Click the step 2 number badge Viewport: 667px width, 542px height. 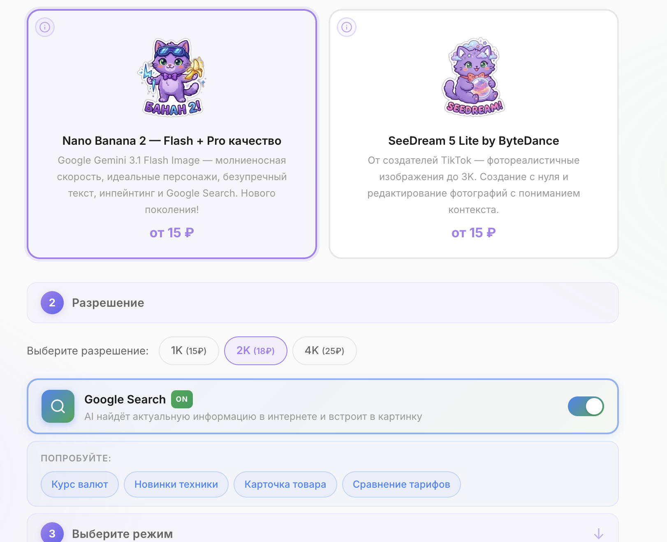pyautogui.click(x=52, y=303)
